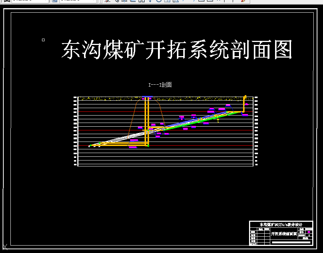Click the UCS origin icon in drawing corner
Screen dimensions: 323x253
pos(5,247)
